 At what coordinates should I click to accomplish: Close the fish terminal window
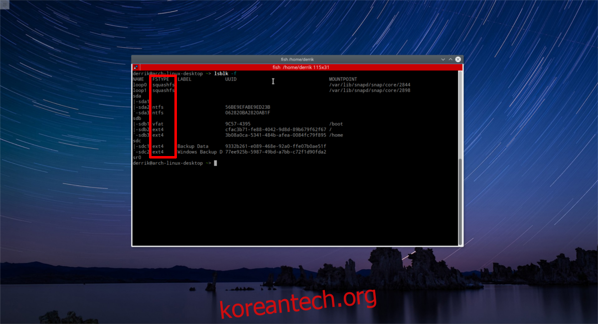[458, 59]
